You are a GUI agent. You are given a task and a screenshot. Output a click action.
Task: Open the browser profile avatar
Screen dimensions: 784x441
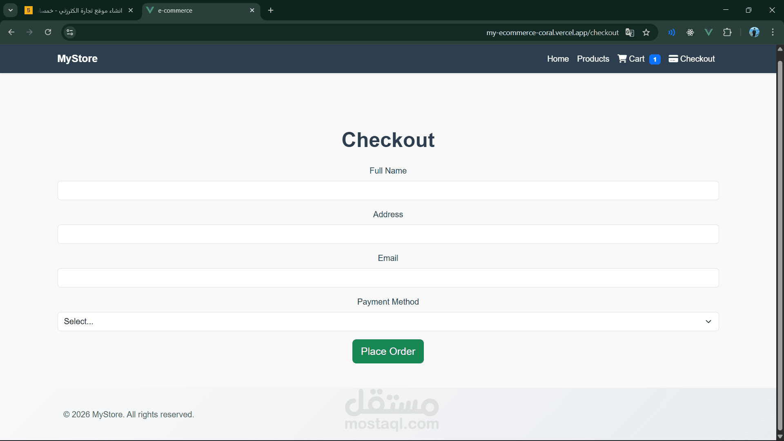754,32
